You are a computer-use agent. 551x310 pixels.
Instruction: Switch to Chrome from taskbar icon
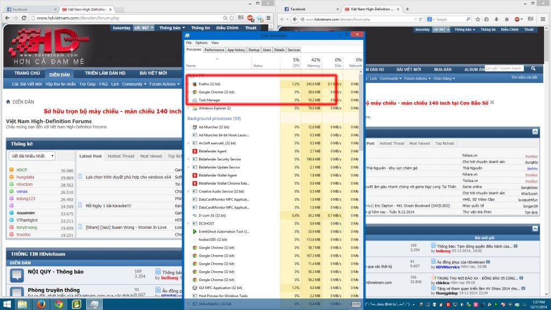[x=59, y=304]
